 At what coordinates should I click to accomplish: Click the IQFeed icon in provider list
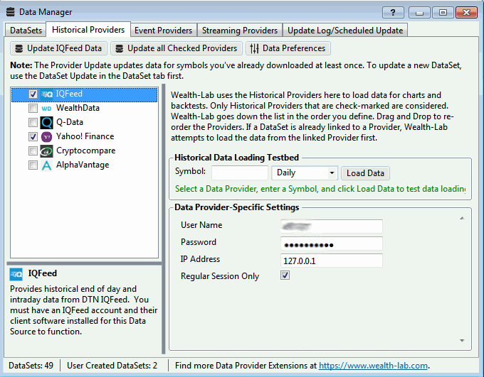(47, 94)
